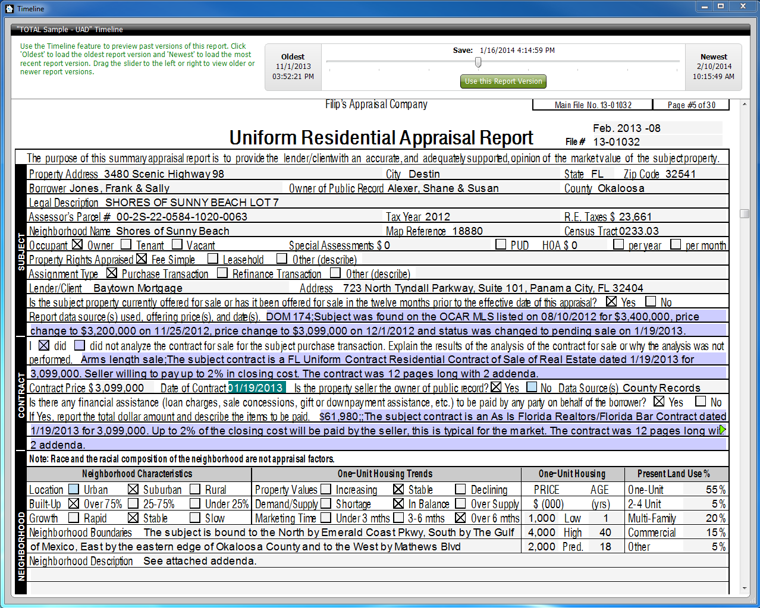Check the Over Supply checkbox

[460, 503]
